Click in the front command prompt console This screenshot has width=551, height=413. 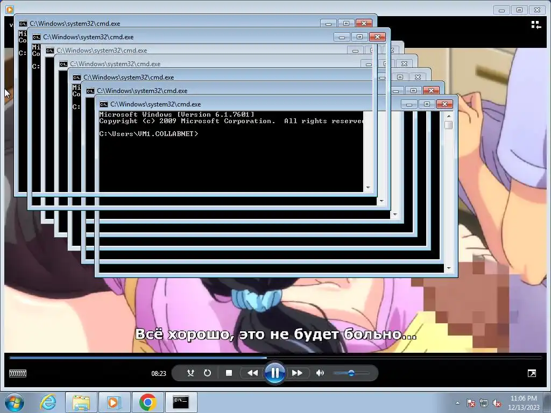pyautogui.click(x=271, y=191)
